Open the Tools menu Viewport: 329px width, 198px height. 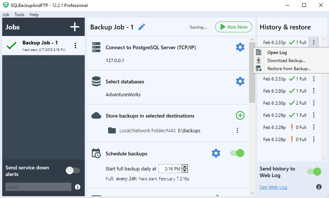pos(19,14)
